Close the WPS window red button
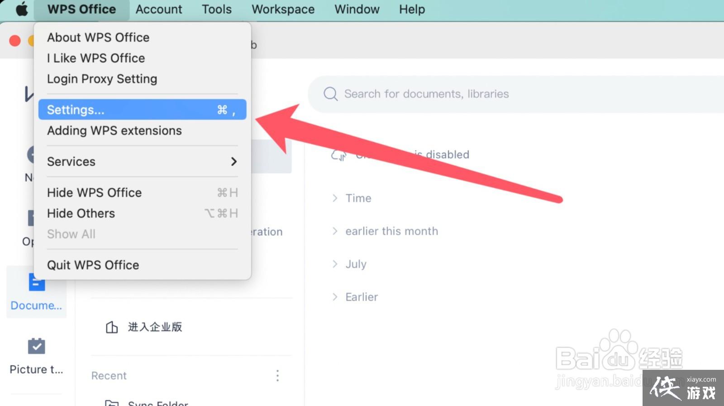 (15, 41)
